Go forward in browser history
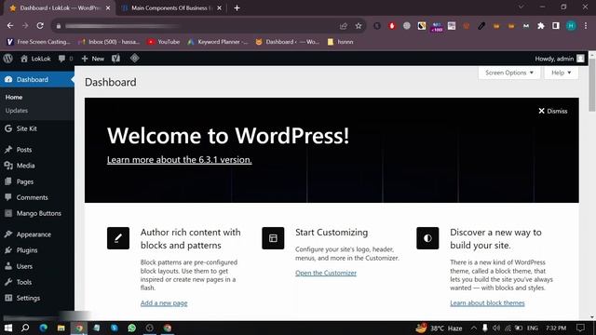The width and height of the screenshot is (596, 335). 25,26
